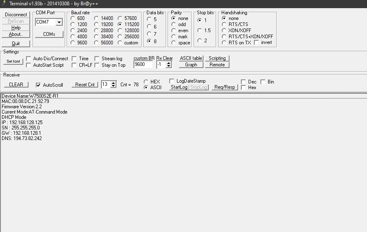Set handshaking to RTS/CTS

pos(224,24)
